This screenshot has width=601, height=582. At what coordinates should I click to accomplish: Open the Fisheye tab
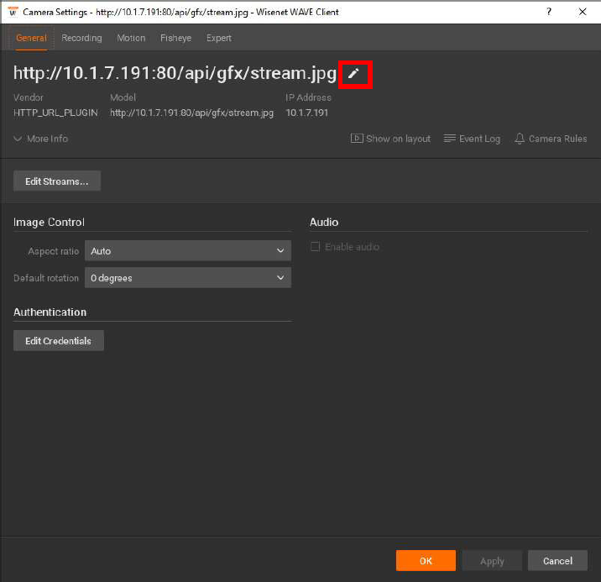click(x=175, y=38)
